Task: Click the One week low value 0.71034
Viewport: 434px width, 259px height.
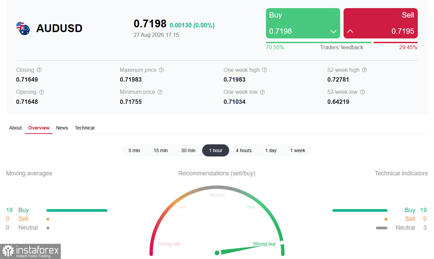Action: [235, 102]
